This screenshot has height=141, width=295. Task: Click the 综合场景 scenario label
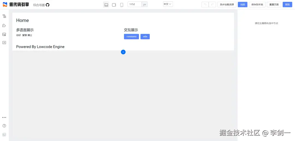pyautogui.click(x=39, y=5)
